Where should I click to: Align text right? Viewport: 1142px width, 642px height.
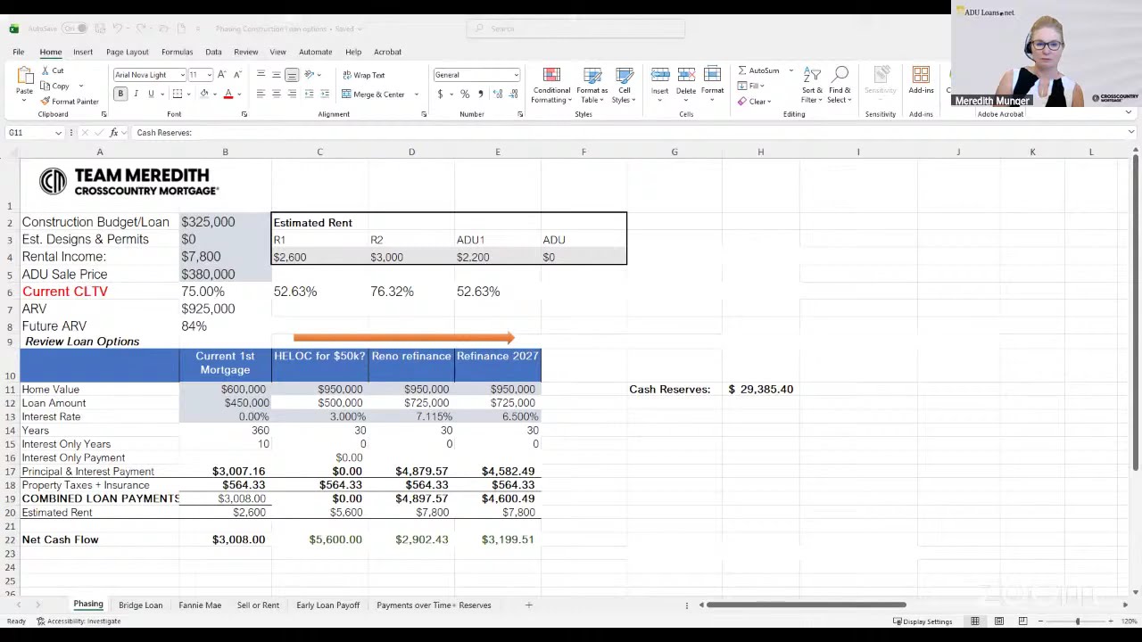pyautogui.click(x=292, y=94)
